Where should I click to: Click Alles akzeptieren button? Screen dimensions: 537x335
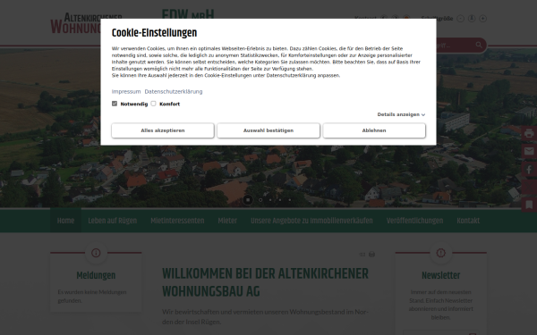pos(163,130)
